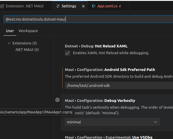Click the down arrow in the verbosity combo box
173x139 pixels.
pyautogui.click(x=156, y=122)
